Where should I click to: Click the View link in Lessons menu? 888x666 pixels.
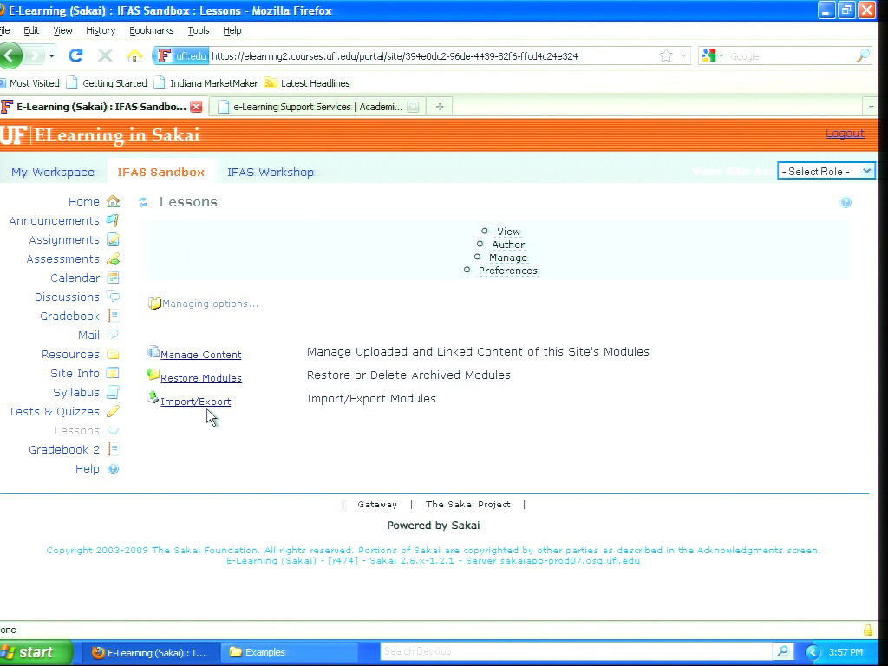coord(508,232)
